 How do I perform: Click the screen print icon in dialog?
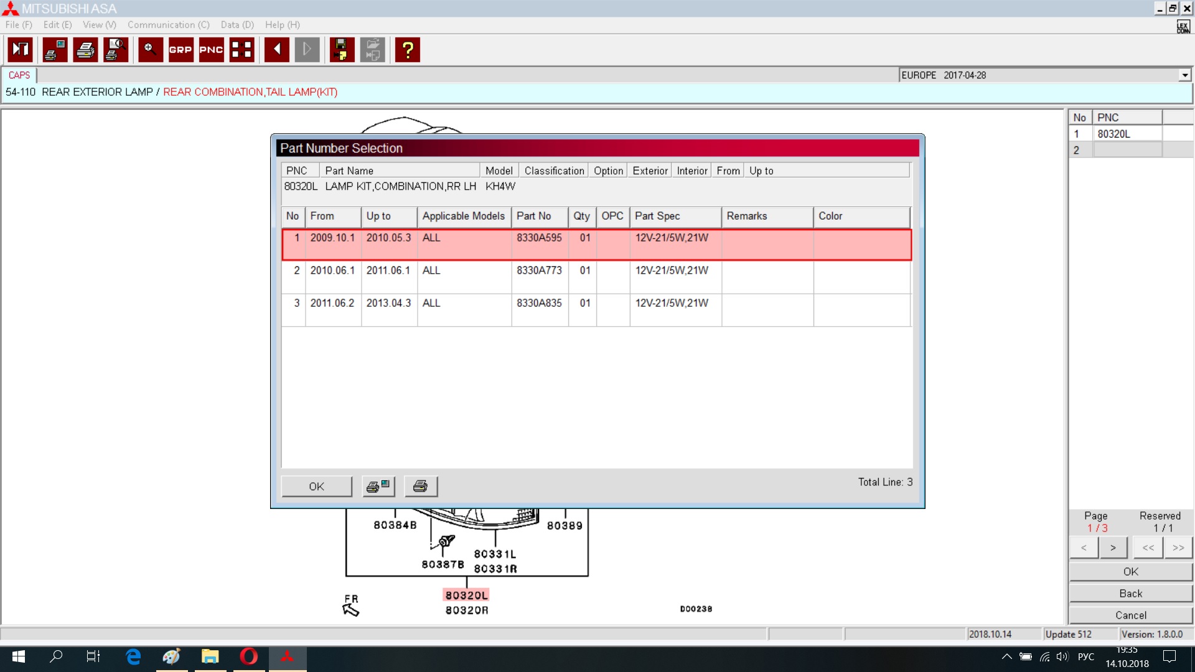378,487
